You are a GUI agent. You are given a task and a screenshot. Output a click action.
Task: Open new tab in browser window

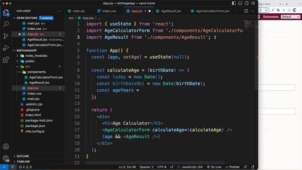(x=287, y=4)
